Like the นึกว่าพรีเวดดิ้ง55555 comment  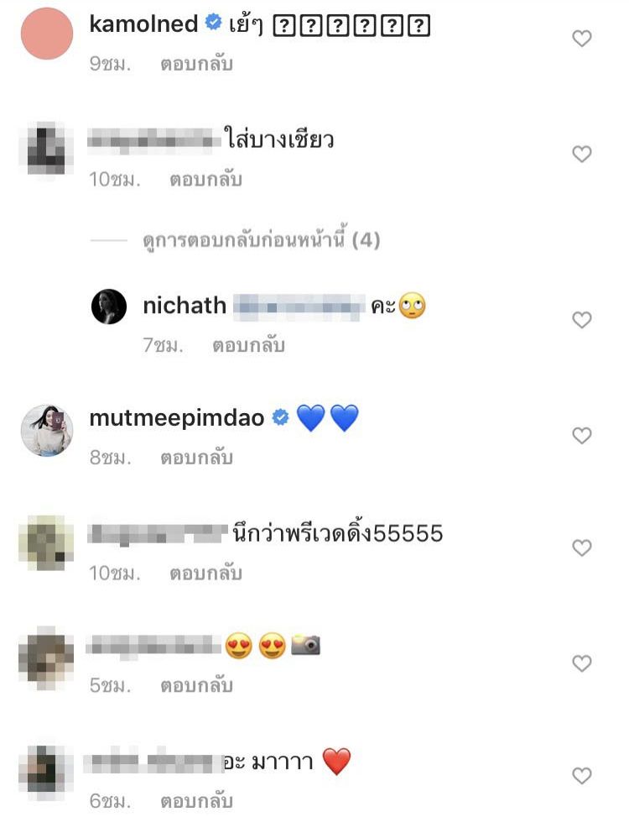pyautogui.click(x=582, y=548)
